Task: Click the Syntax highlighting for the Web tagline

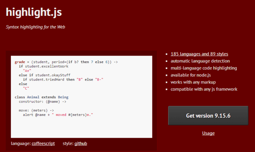Action: 36,27
